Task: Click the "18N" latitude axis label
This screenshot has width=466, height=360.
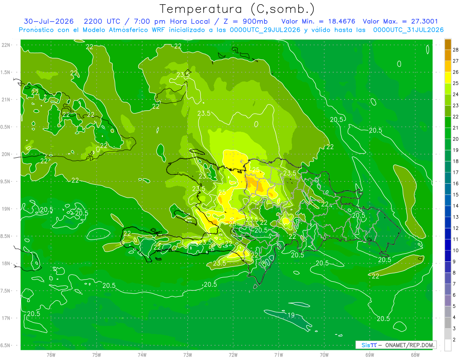Action: coord(6,263)
